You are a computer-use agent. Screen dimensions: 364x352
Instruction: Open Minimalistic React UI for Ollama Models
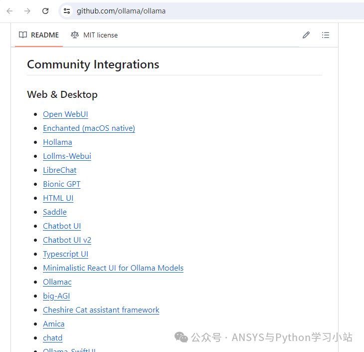[x=113, y=268]
